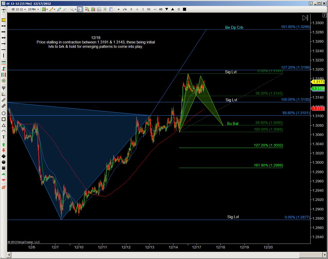The height and width of the screenshot is (259, 328).
Task: Click the horizontal scrollbar left arrow
Action: point(9,255)
